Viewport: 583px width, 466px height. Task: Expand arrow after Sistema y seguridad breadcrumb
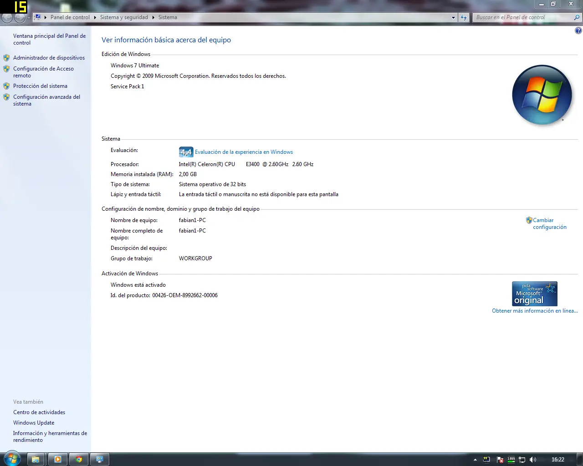point(153,17)
